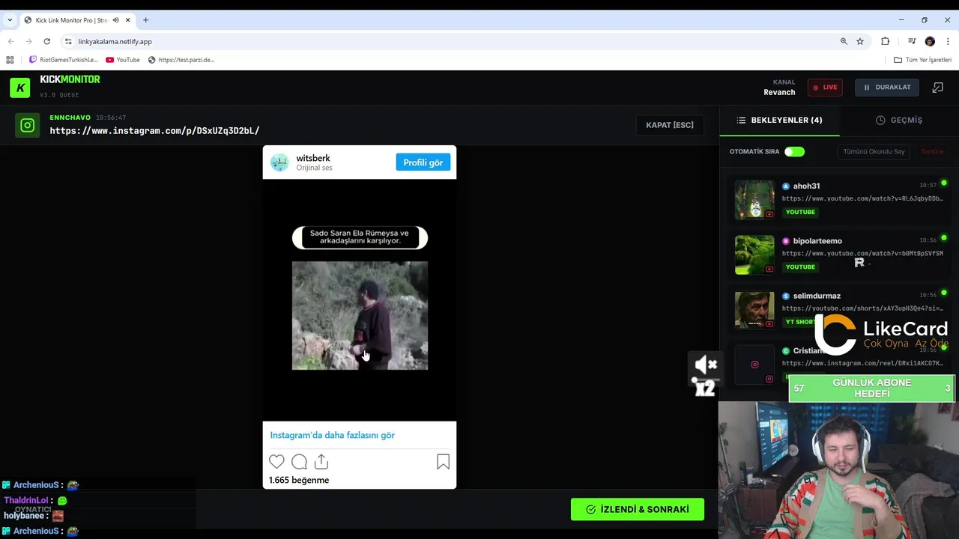Image resolution: width=959 pixels, height=539 pixels.
Task: Click the Instagram queue item placeholder thumbnail
Action: [x=754, y=365]
